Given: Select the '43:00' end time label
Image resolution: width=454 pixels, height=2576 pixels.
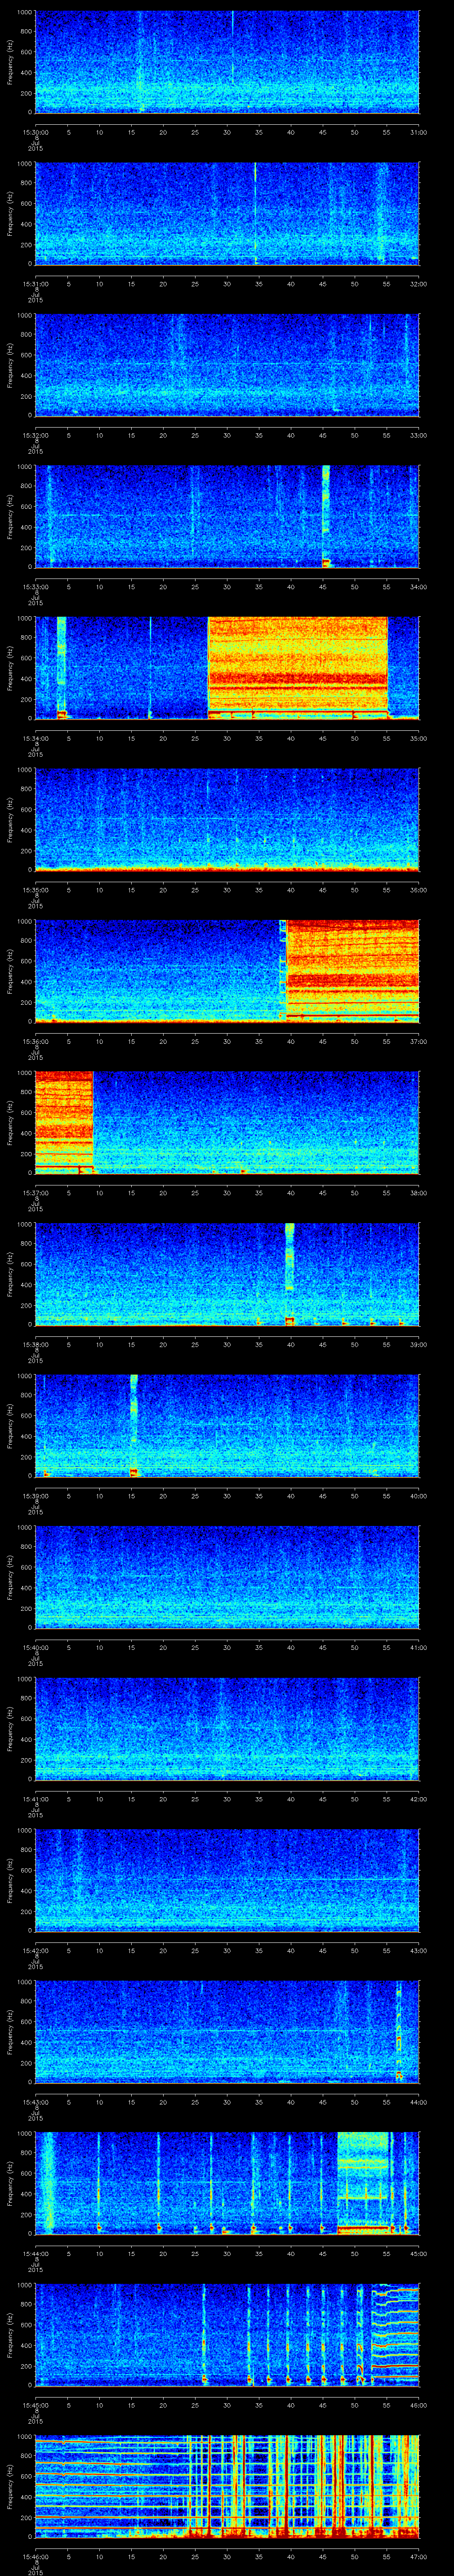Looking at the screenshot, I should [418, 1951].
